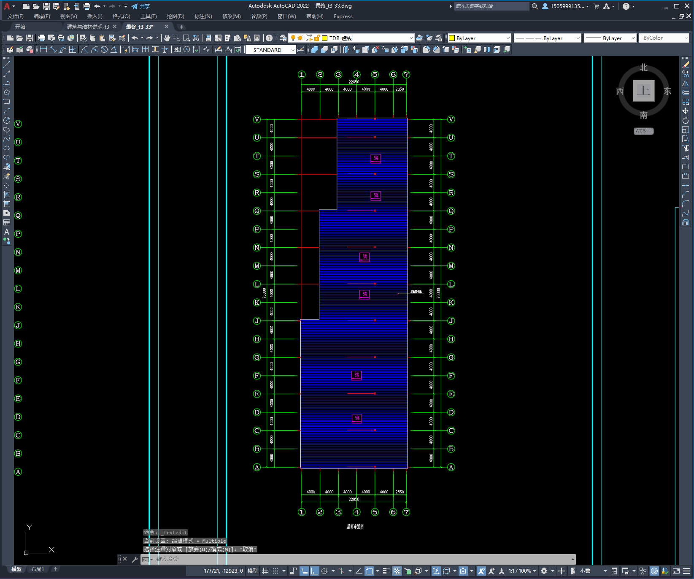Select the Rotate tool in modify toolbar
This screenshot has width=694, height=579.
pyautogui.click(x=686, y=120)
